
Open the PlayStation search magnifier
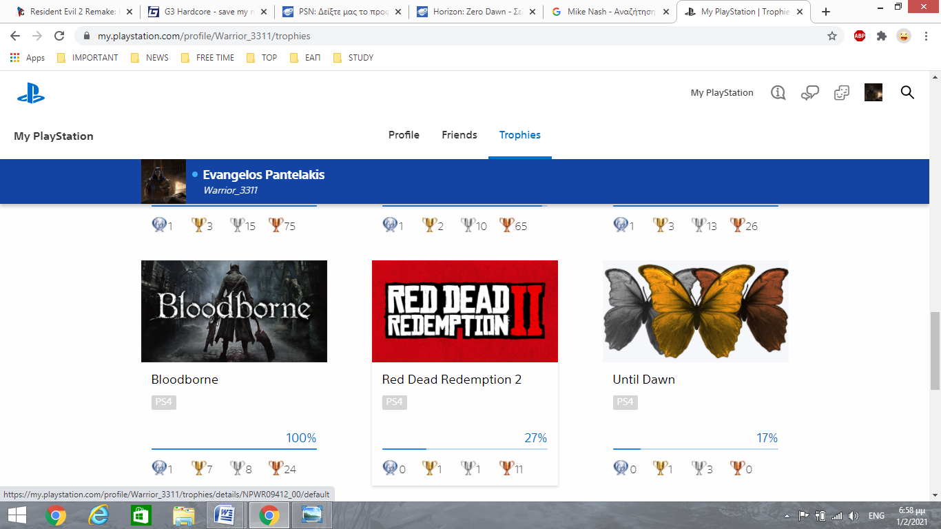[x=907, y=92]
